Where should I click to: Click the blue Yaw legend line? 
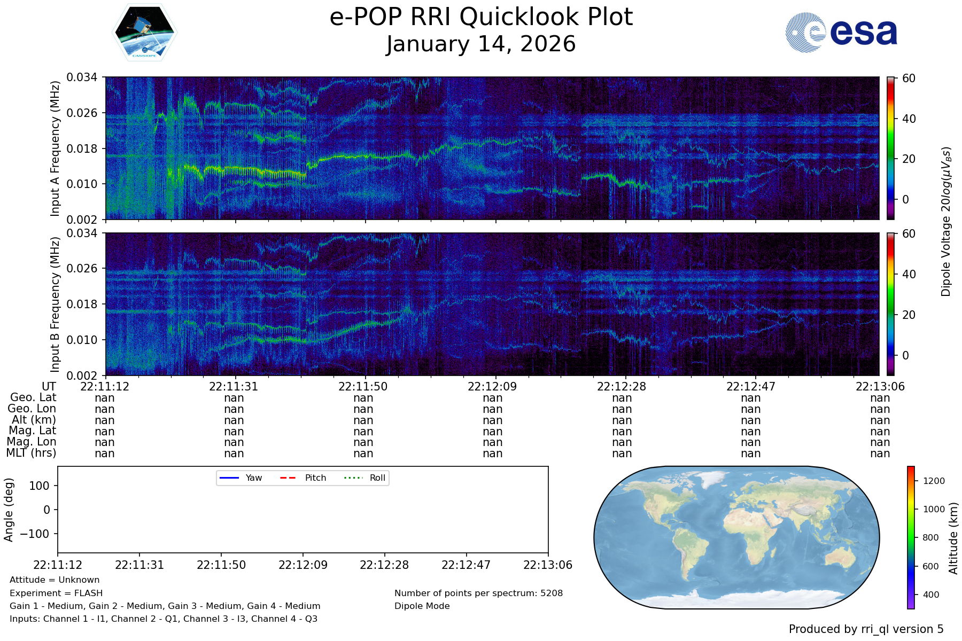coord(229,478)
